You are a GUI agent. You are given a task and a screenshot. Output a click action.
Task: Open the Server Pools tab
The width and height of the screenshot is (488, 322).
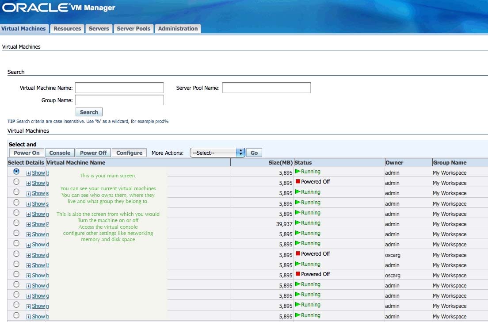pyautogui.click(x=133, y=29)
